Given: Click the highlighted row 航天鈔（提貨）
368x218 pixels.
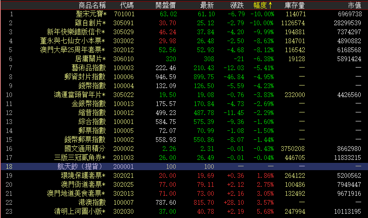Looking at the screenshot, I should point(184,167).
